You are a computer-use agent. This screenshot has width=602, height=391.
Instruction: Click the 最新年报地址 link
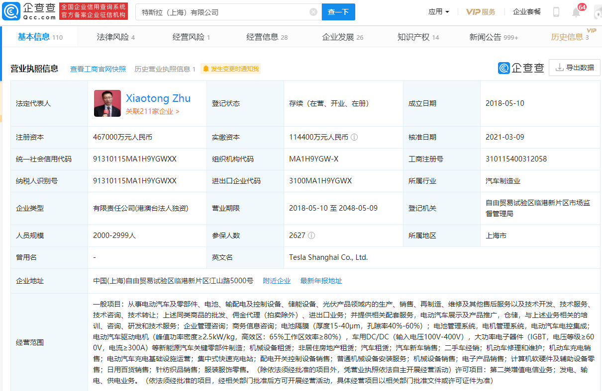(x=321, y=281)
